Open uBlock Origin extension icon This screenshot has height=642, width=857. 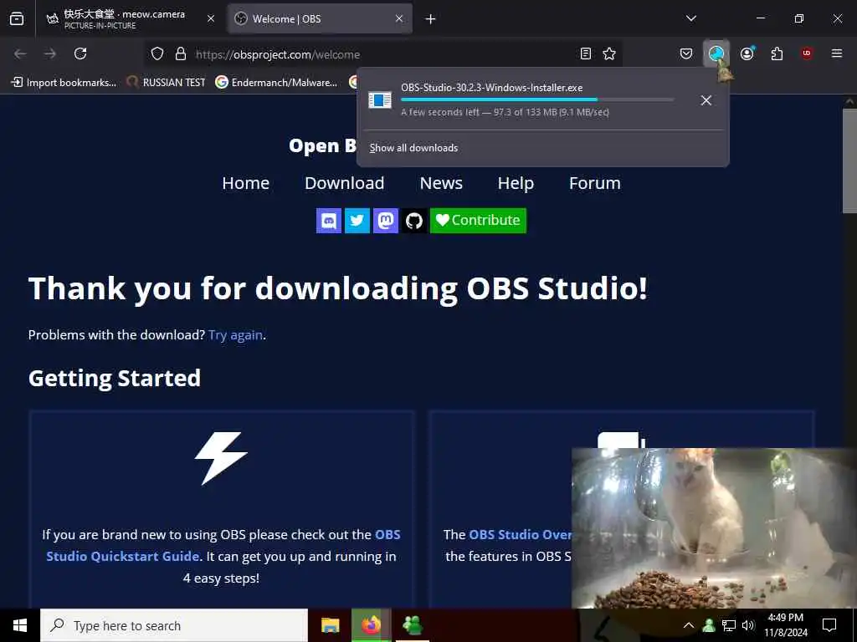807,53
